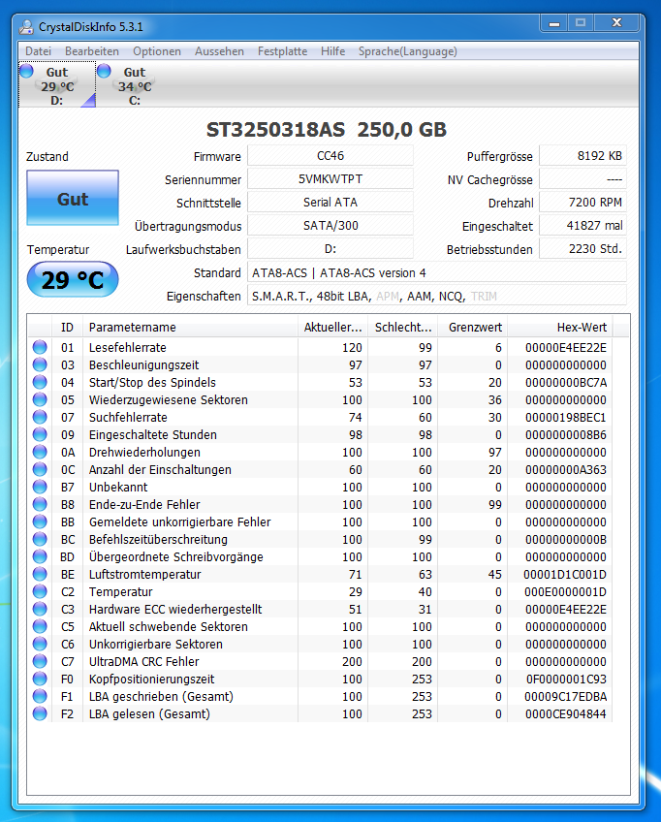Viewport: 661px width, 822px height.
Task: Click the status orb for Luftstromtemperatur
Action: point(40,574)
